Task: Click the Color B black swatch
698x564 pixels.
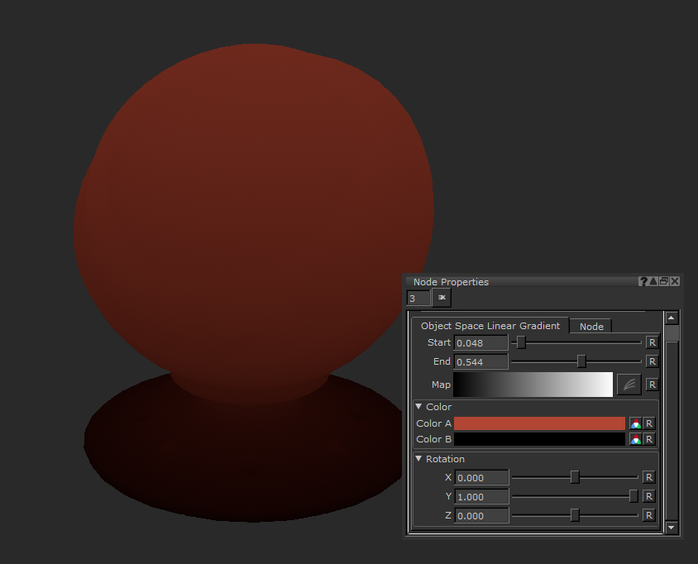Action: pos(539,439)
